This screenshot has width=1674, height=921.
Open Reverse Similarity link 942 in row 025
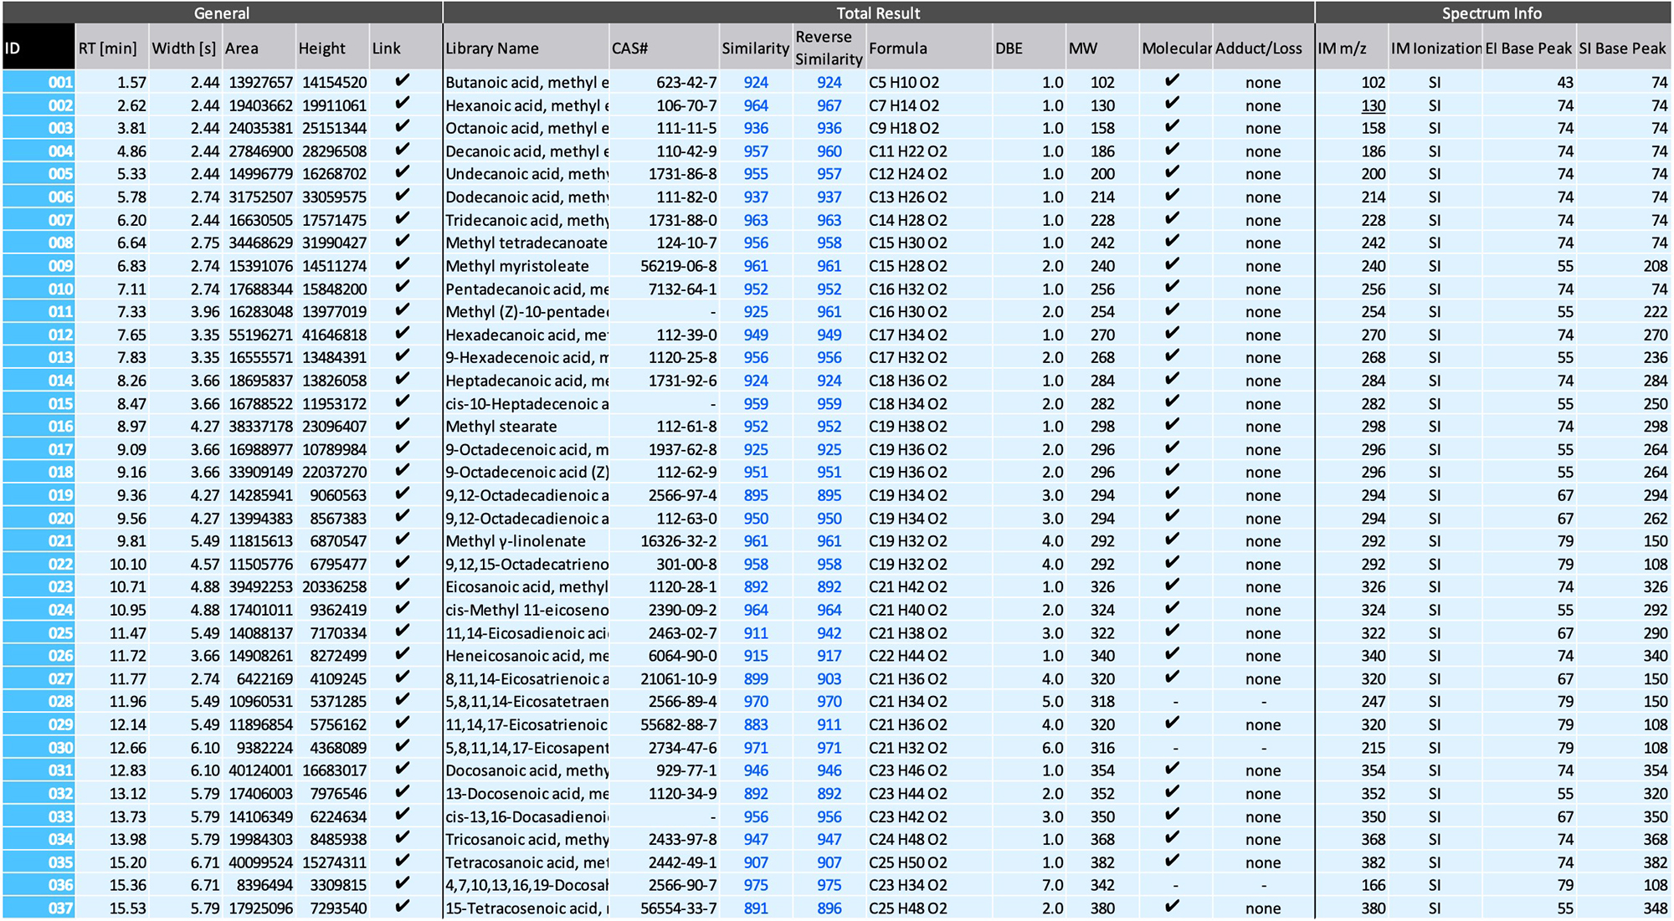829,633
